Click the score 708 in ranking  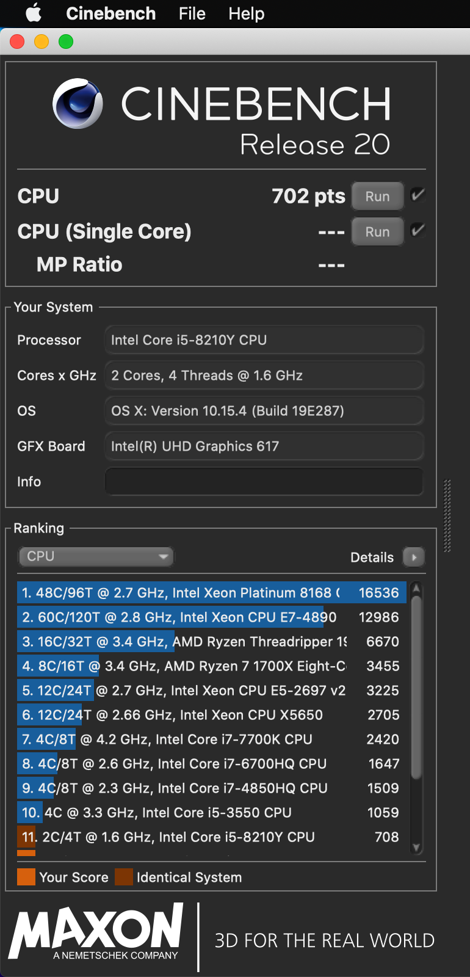386,837
